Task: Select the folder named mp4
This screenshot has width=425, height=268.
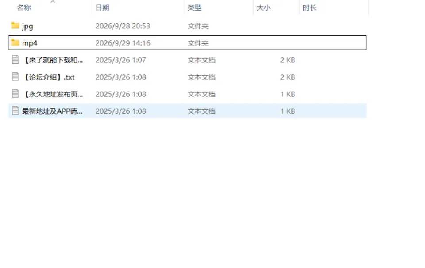Action: (30, 43)
